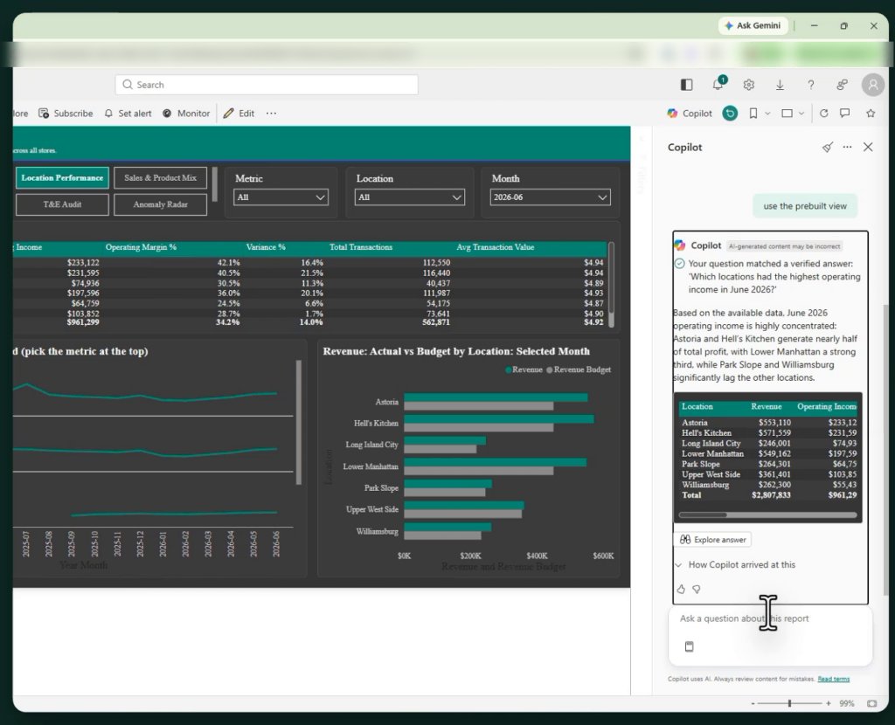Expand the view mode dropdown chevron
The width and height of the screenshot is (895, 725).
(x=801, y=114)
